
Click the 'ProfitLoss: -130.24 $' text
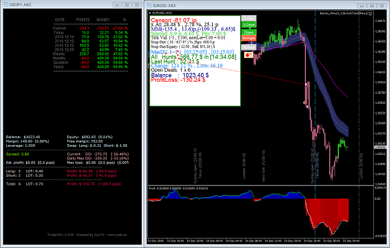[178, 80]
